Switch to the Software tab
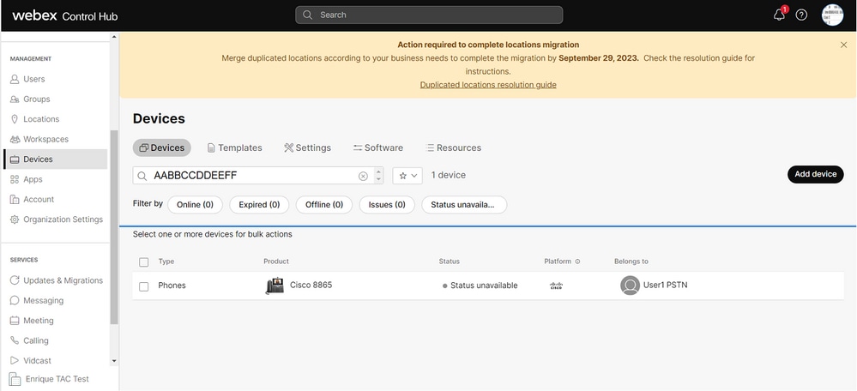 click(x=378, y=148)
